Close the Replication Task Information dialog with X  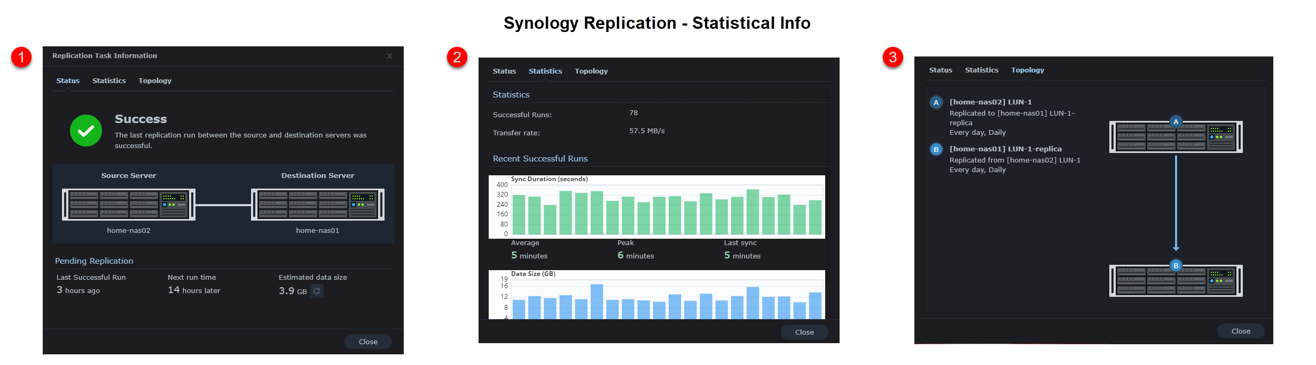pyautogui.click(x=390, y=56)
